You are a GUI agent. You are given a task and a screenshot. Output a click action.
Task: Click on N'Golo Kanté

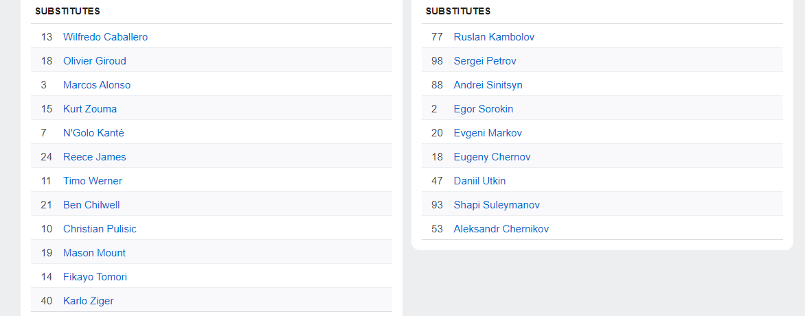point(93,133)
